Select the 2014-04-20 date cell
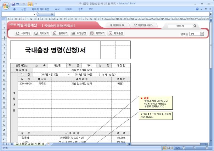The width and height of the screenshot is (214, 151). click(25, 84)
